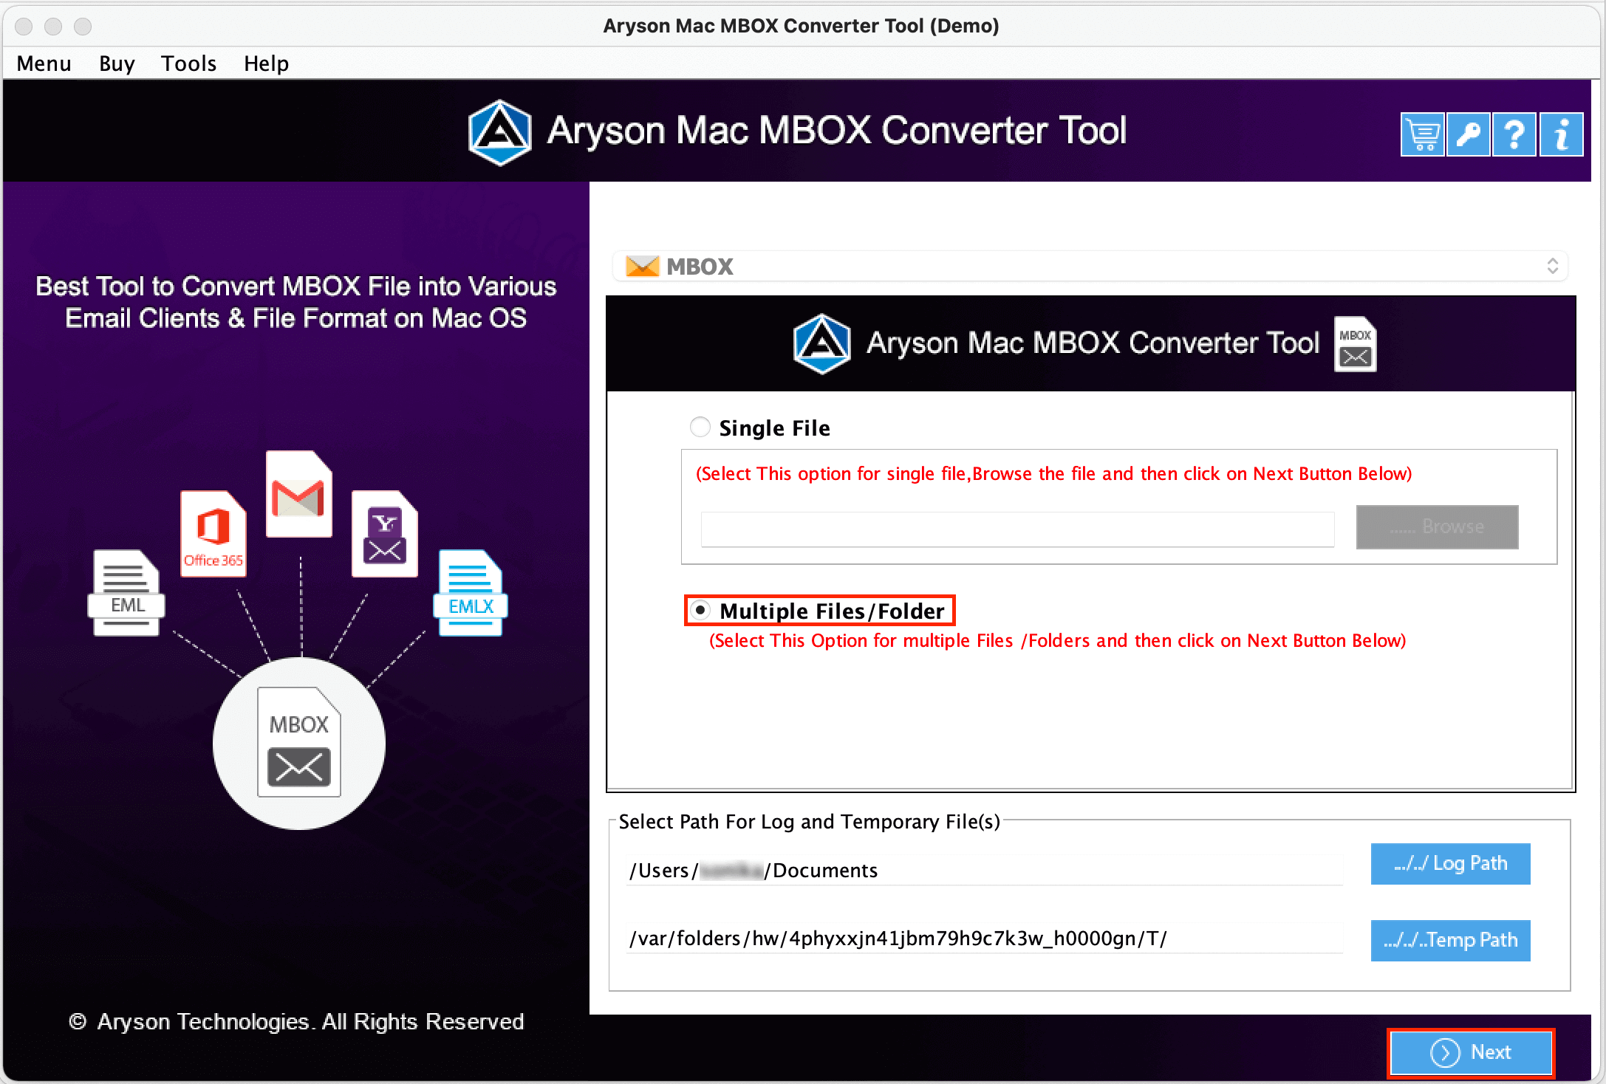
Task: Open the question mark help icon
Action: pos(1514,134)
